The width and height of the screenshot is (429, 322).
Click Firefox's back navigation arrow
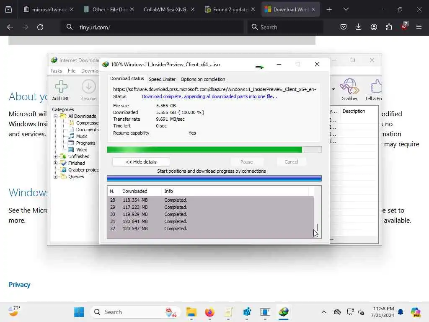(10, 27)
